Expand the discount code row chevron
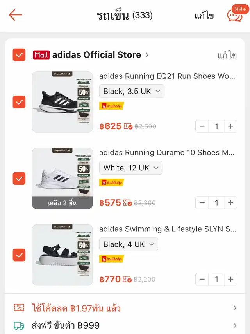 click(235, 308)
